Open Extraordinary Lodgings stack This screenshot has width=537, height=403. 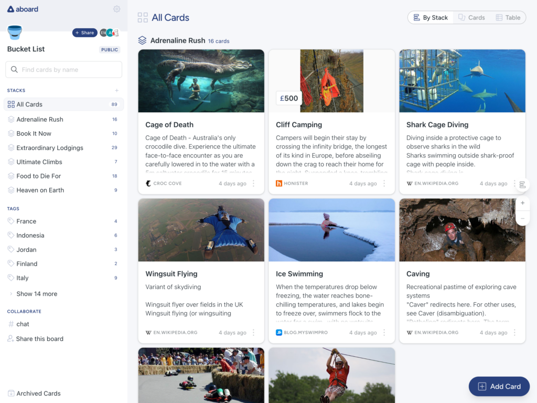(x=63, y=147)
